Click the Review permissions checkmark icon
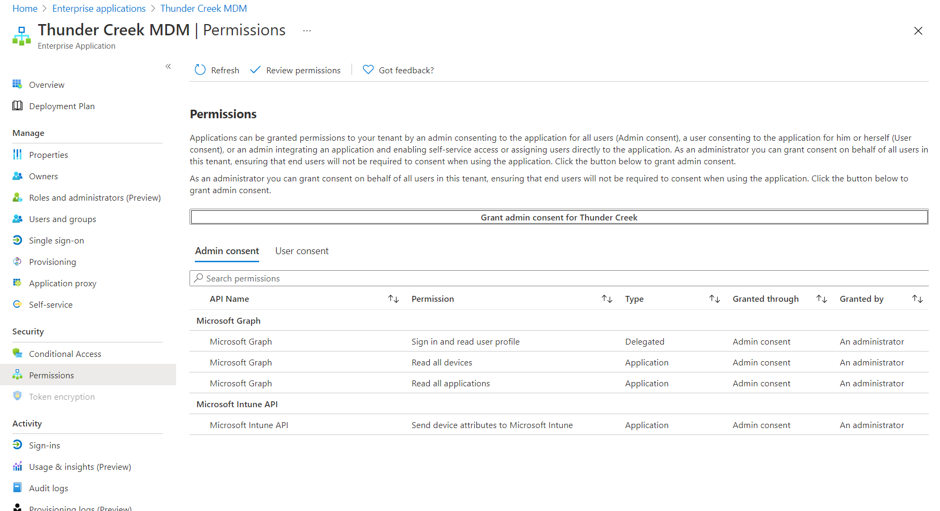 pos(255,70)
